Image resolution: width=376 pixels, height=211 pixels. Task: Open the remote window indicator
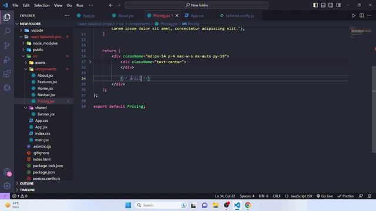coord(5,196)
